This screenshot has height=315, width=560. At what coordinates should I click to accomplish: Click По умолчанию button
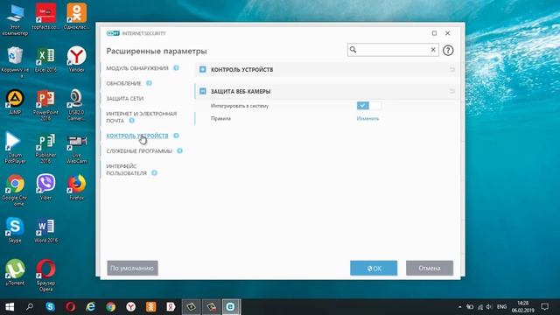[x=132, y=268]
